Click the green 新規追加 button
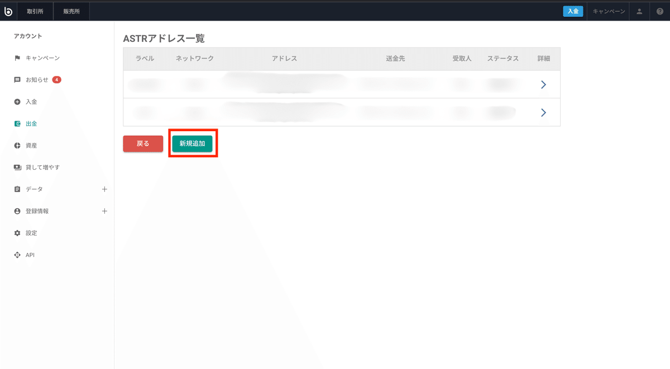Screen dimensions: 670x369 click(192, 143)
